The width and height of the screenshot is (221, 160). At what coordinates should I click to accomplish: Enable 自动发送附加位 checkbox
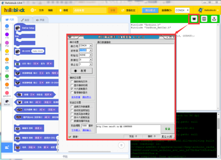pyautogui.click(x=72, y=110)
